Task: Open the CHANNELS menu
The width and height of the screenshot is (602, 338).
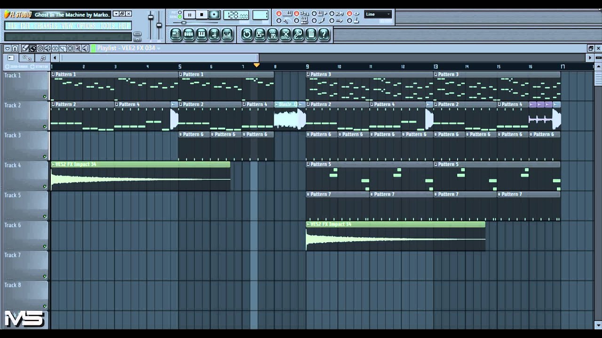Action: tap(46, 26)
